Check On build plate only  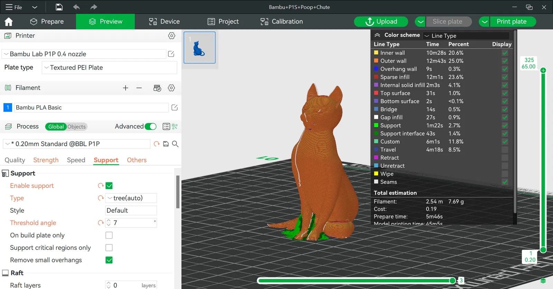point(109,235)
